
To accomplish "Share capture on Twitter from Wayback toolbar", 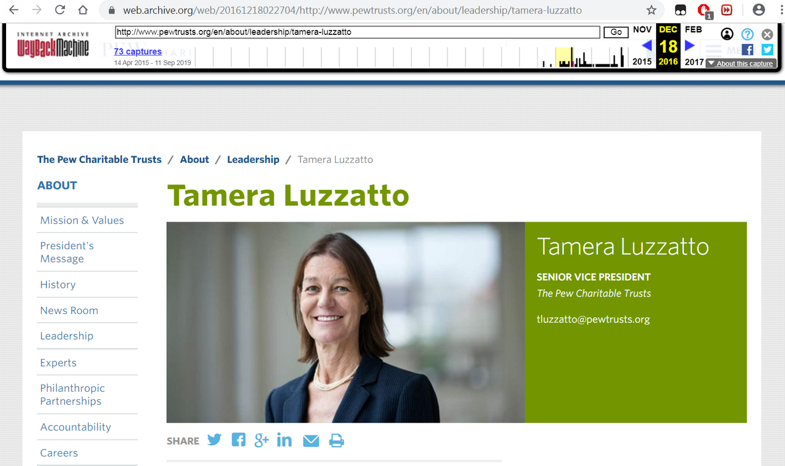I will [767, 50].
